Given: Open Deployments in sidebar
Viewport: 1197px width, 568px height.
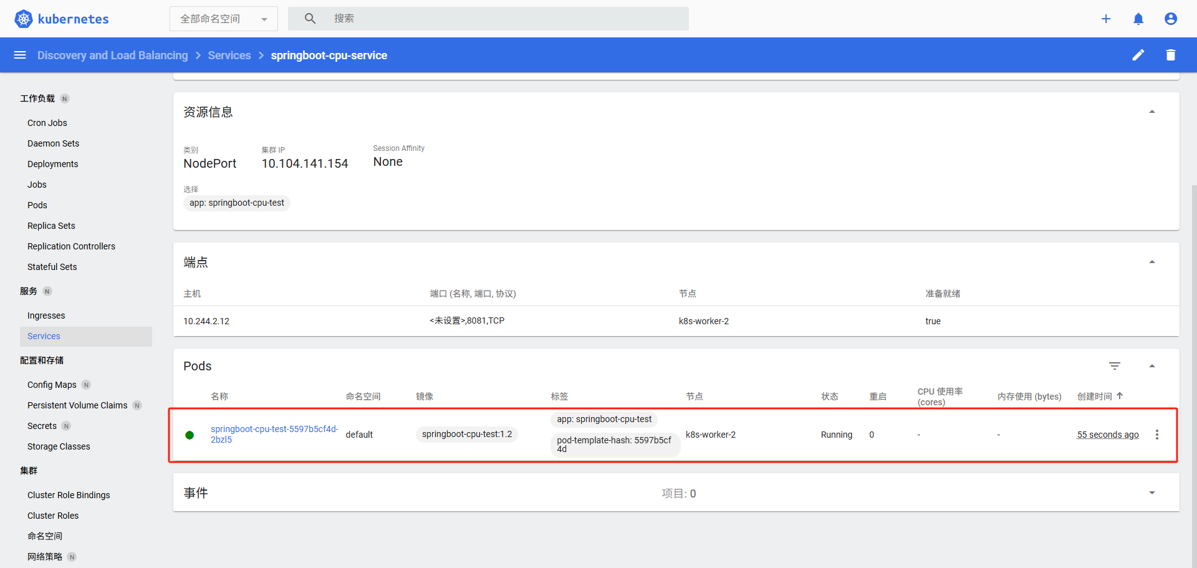Looking at the screenshot, I should point(52,164).
